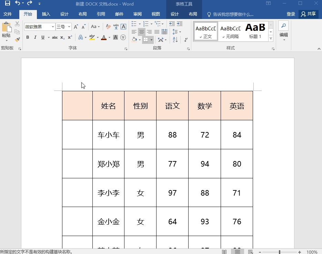Viewport: 322px width, 254px height.
Task: Open the font size dropdown
Action: click(69, 26)
